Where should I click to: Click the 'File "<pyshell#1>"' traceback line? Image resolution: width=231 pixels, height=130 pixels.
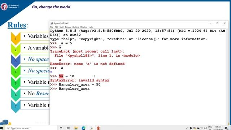pos(97,56)
